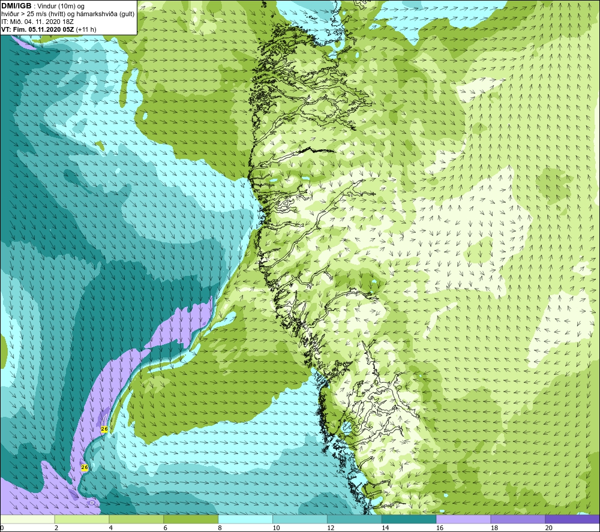Click the 14–16 m/s dark teal legend swatch

pyautogui.click(x=409, y=519)
